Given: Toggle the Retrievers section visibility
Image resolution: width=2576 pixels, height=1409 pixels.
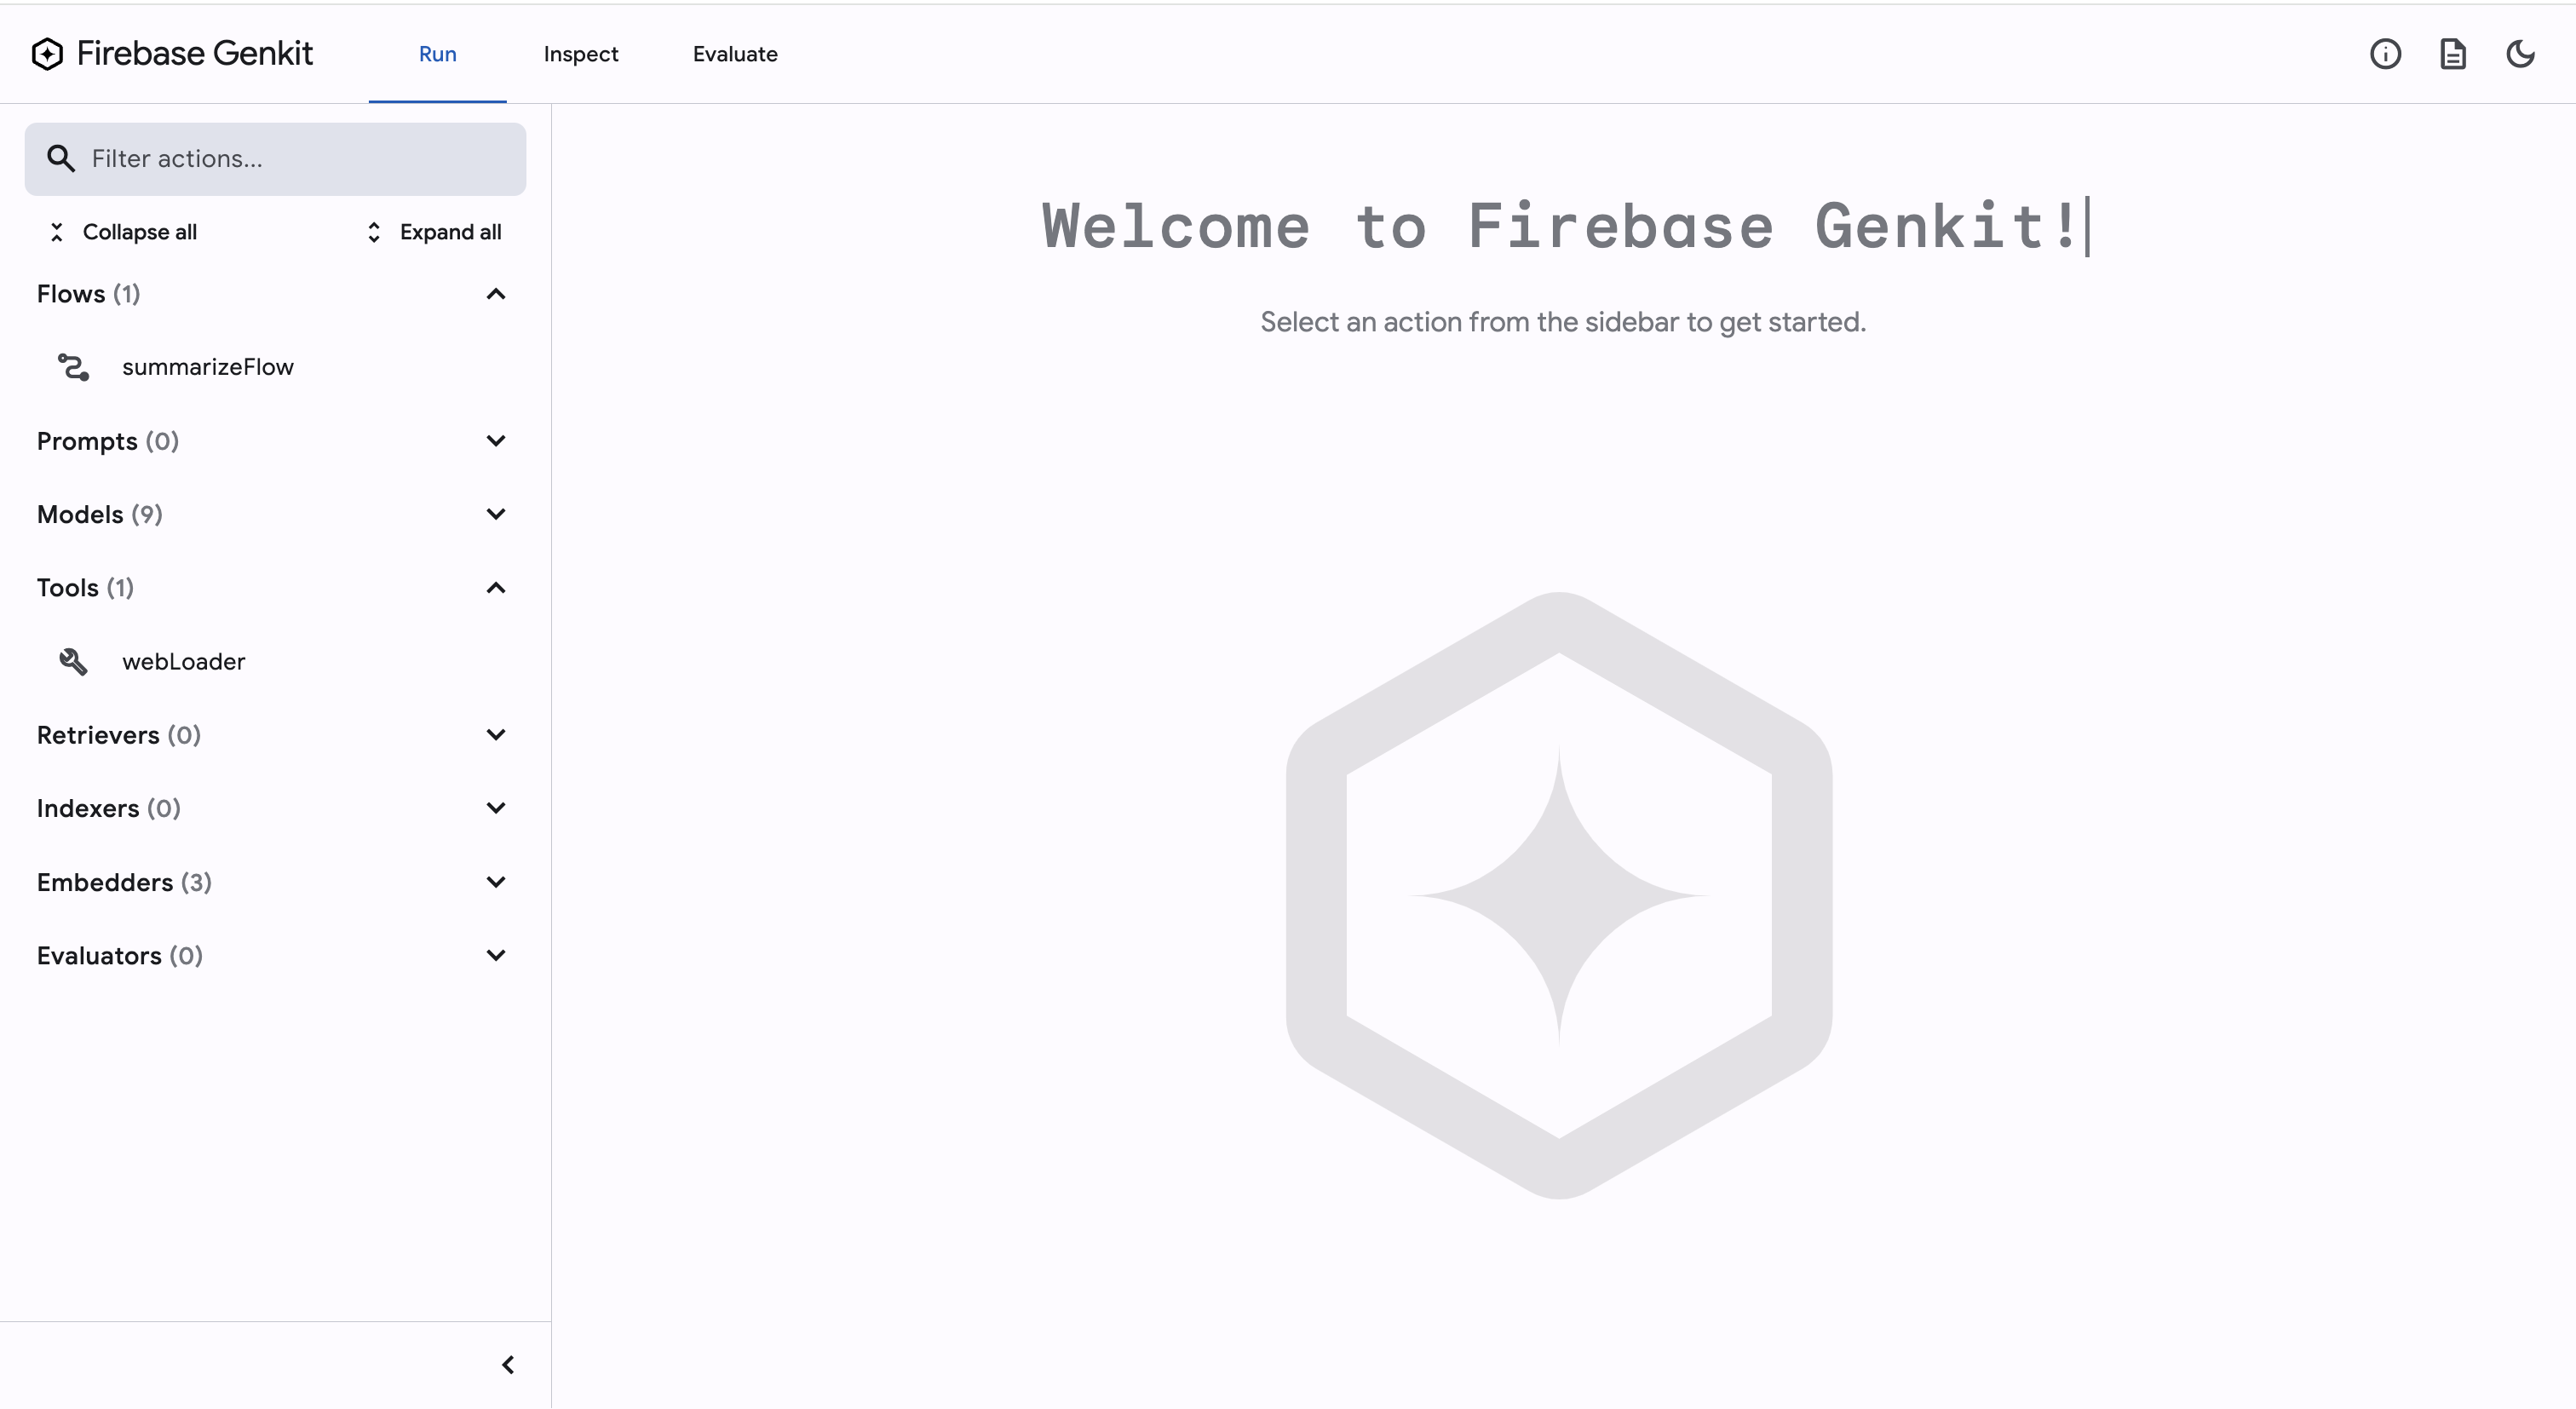Looking at the screenshot, I should tap(497, 736).
